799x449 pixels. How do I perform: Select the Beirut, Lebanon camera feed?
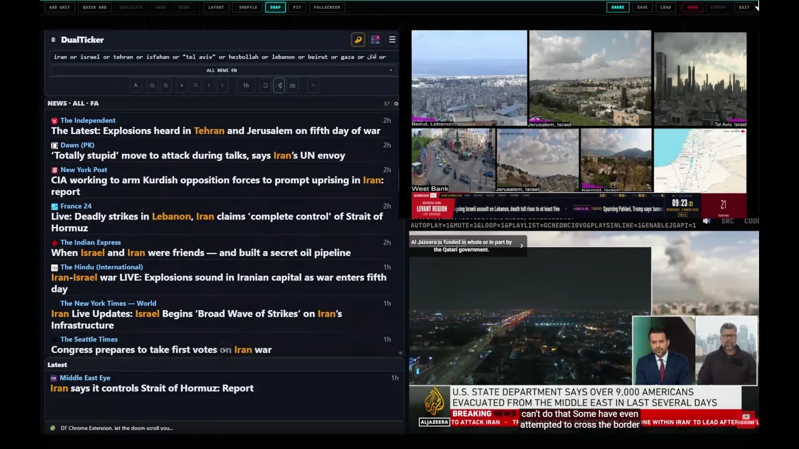pyautogui.click(x=469, y=79)
